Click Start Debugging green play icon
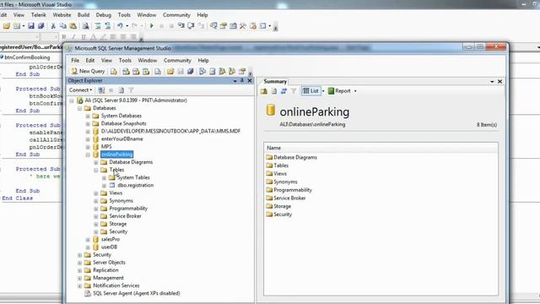540x304 pixels. [152, 26]
